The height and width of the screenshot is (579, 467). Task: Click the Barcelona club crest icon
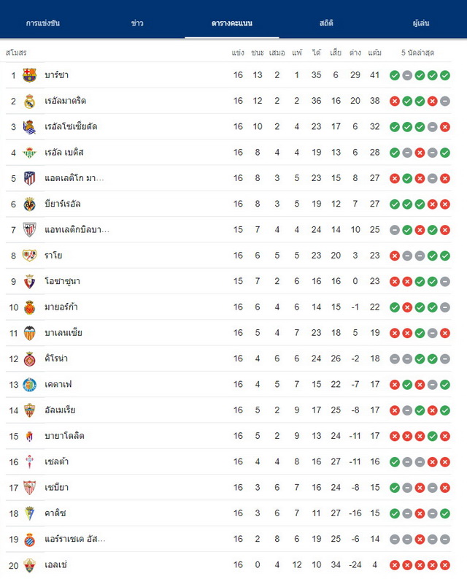click(x=29, y=75)
